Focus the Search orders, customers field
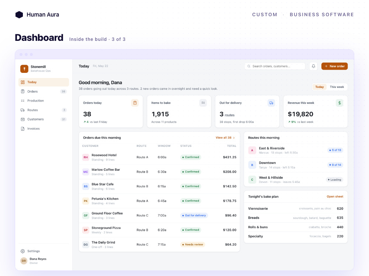Image resolution: width=369 pixels, height=276 pixels. coord(275,66)
